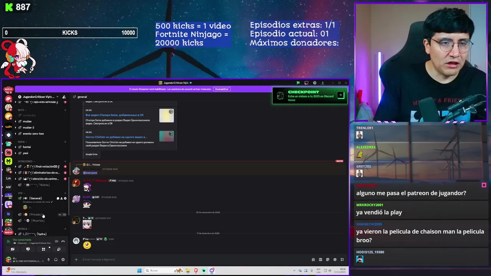Collapse the VOZ category
The height and width of the screenshot is (276, 491).
pyautogui.click(x=21, y=193)
